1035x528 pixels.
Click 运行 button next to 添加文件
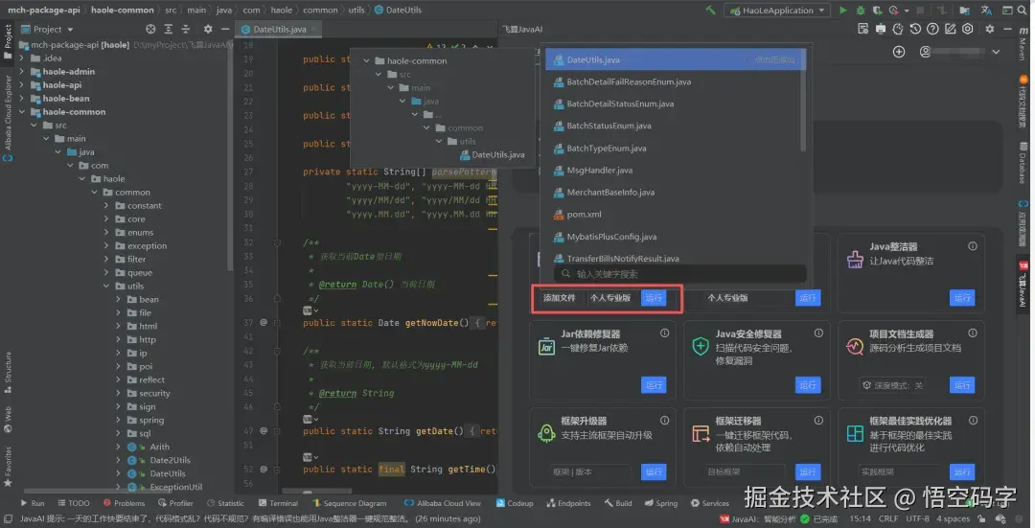point(654,298)
